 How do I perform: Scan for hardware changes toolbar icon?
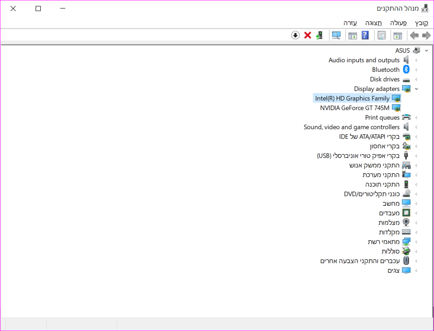(336, 36)
